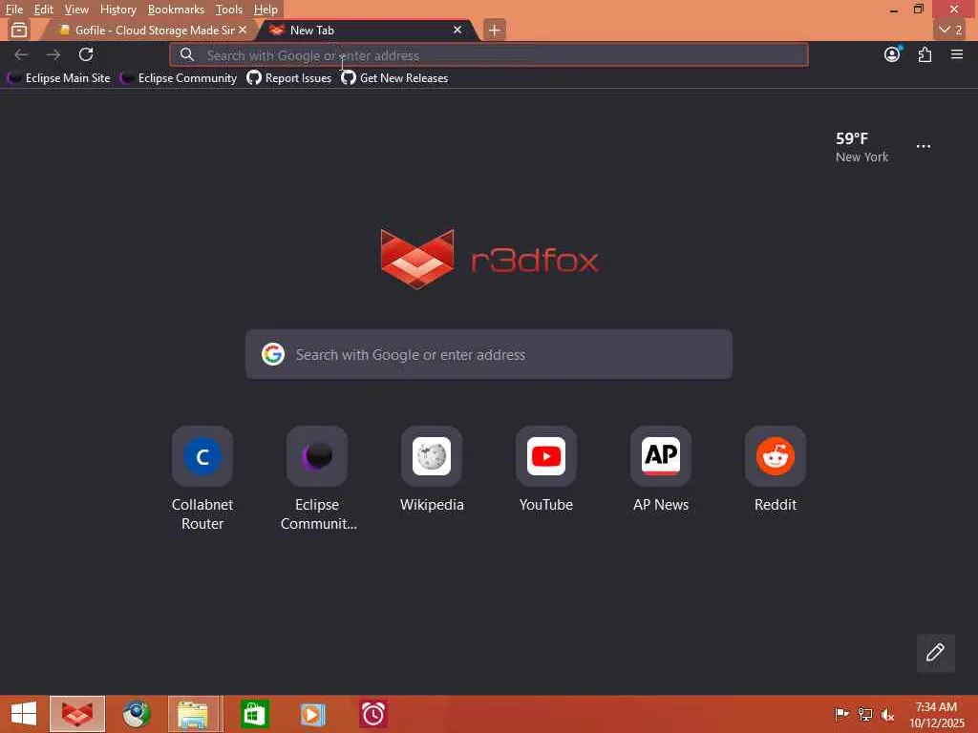Open YouTube shortcut tile

[546, 470]
